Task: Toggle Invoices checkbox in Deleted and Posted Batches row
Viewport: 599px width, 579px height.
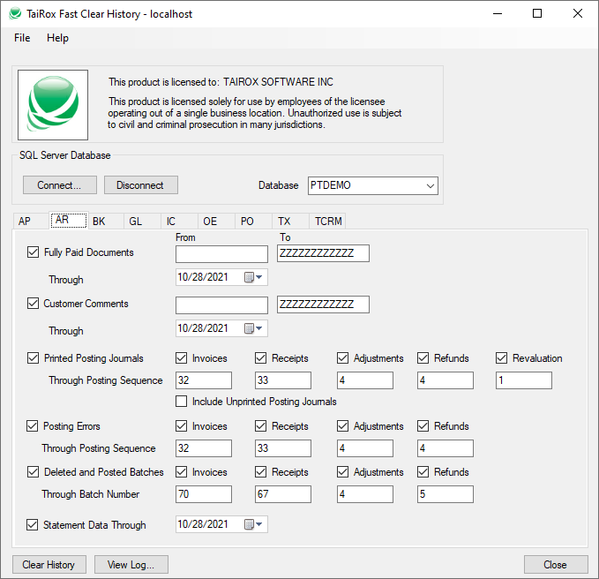Action: point(181,472)
